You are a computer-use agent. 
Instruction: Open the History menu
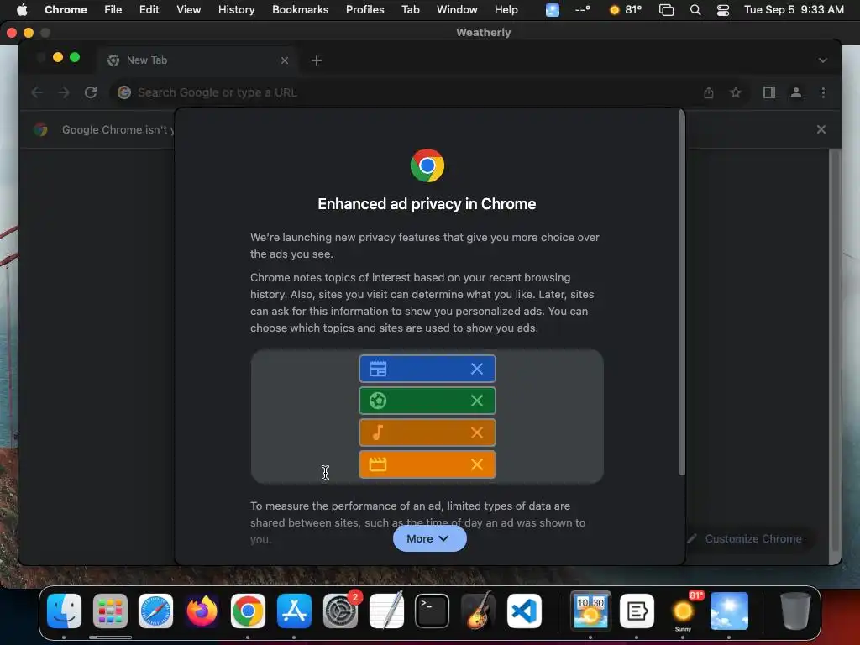coord(236,9)
